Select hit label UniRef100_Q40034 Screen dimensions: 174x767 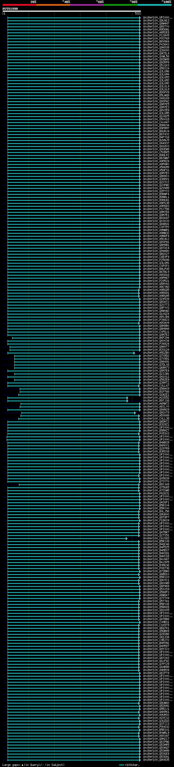point(156,341)
